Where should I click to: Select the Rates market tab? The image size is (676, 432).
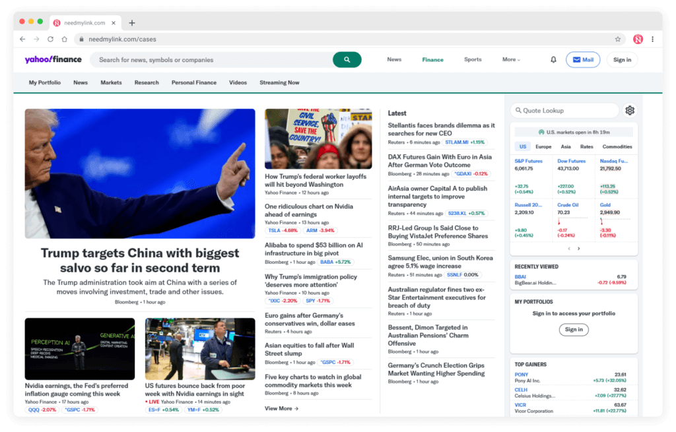pos(586,146)
